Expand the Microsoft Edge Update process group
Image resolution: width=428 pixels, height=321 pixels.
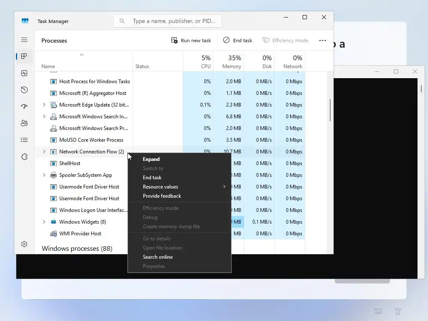pos(44,105)
